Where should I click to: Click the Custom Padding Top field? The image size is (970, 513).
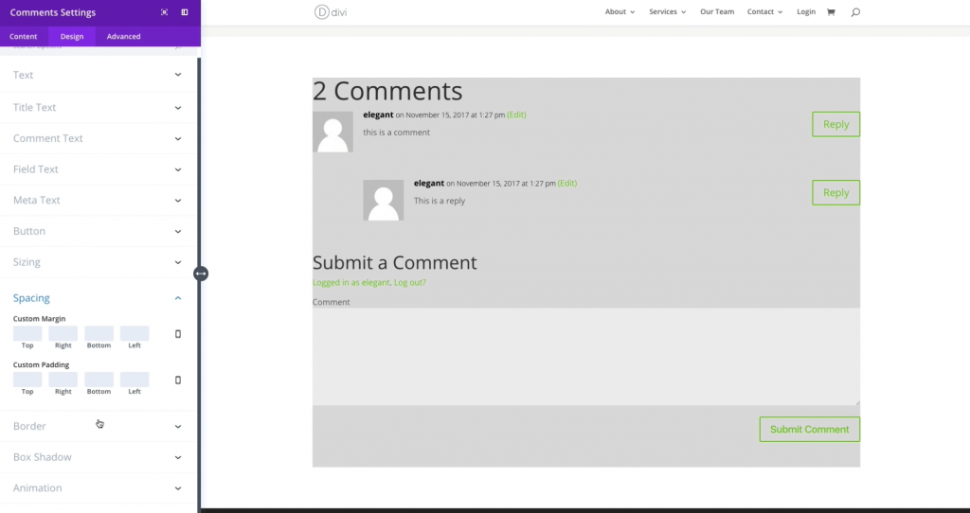coord(27,380)
